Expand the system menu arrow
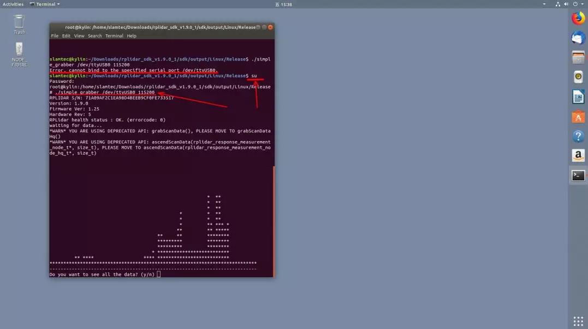This screenshot has height=329, width=588. tap(582, 4)
